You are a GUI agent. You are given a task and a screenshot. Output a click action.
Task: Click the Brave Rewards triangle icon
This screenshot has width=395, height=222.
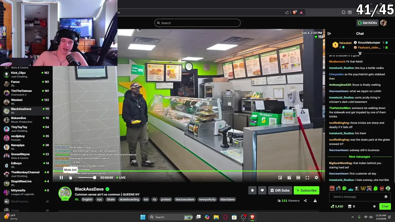(x=301, y=12)
